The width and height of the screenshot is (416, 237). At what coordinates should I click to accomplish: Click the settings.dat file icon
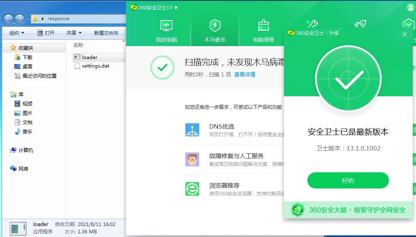pyautogui.click(x=77, y=66)
